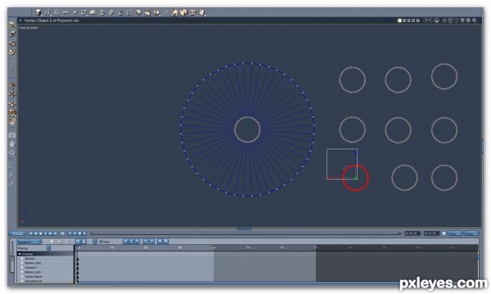Image resolution: width=491 pixels, height=294 pixels.
Task: Click the trash bucket icon in top toolbar
Action: tap(38, 12)
